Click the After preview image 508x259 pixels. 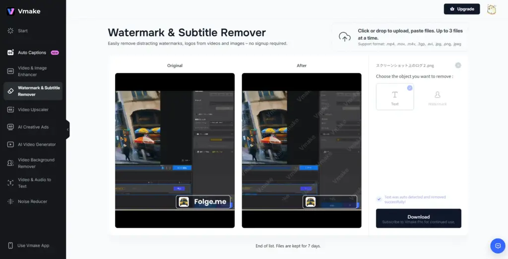point(302,150)
